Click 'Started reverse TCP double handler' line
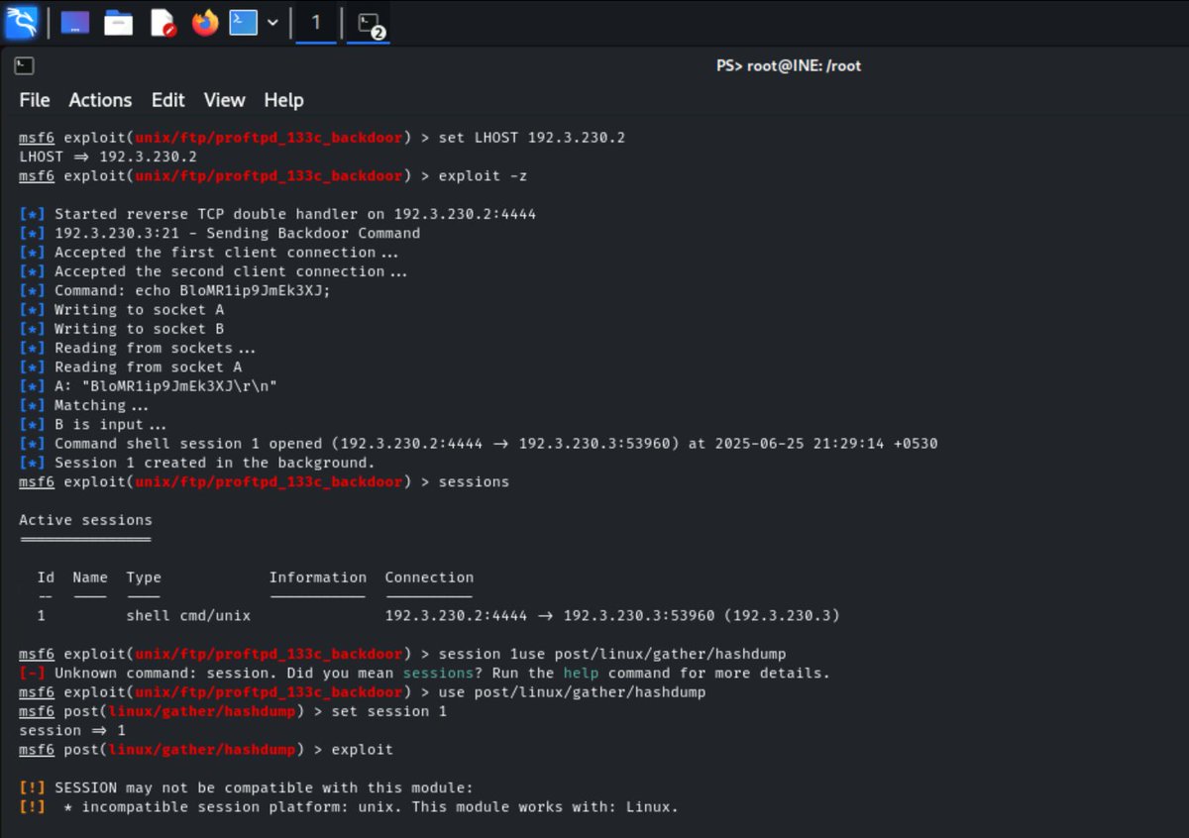This screenshot has width=1189, height=838. [277, 214]
